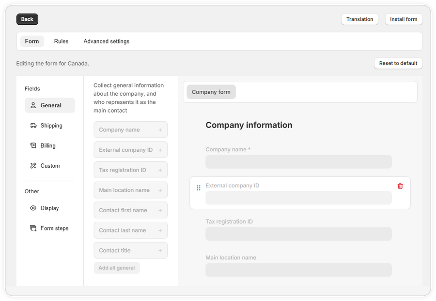This screenshot has height=301, width=436.
Task: Click plus icon on Contact last name
Action: point(160,230)
